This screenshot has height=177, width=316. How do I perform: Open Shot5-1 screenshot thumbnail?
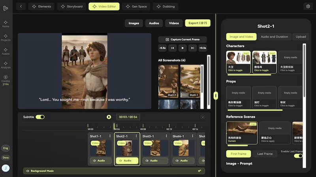(190, 81)
